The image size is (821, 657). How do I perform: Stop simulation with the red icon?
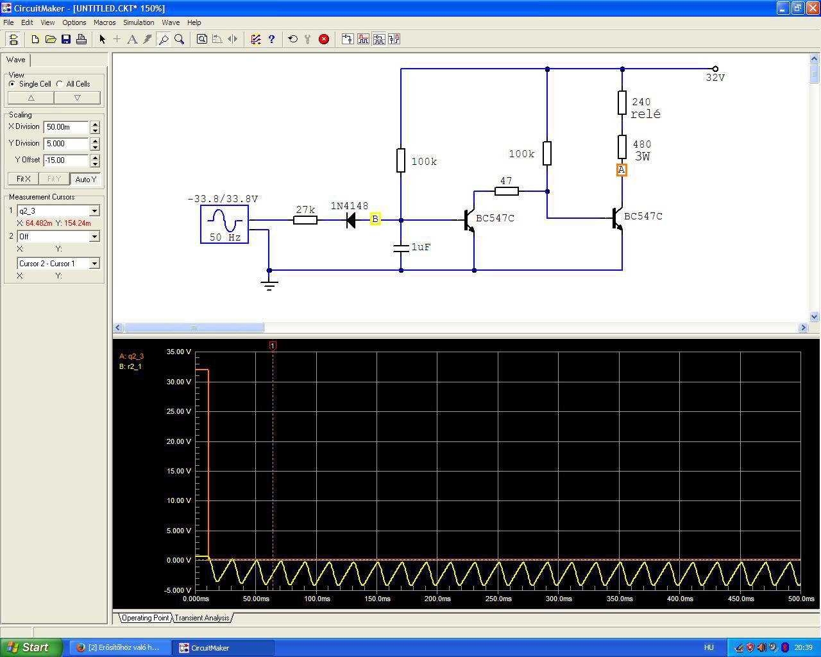point(324,39)
